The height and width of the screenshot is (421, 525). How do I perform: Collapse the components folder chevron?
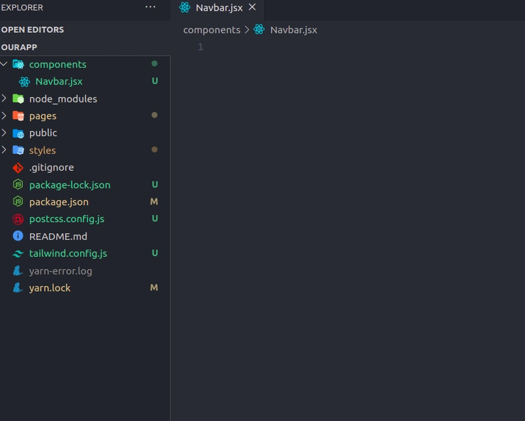(x=4, y=64)
